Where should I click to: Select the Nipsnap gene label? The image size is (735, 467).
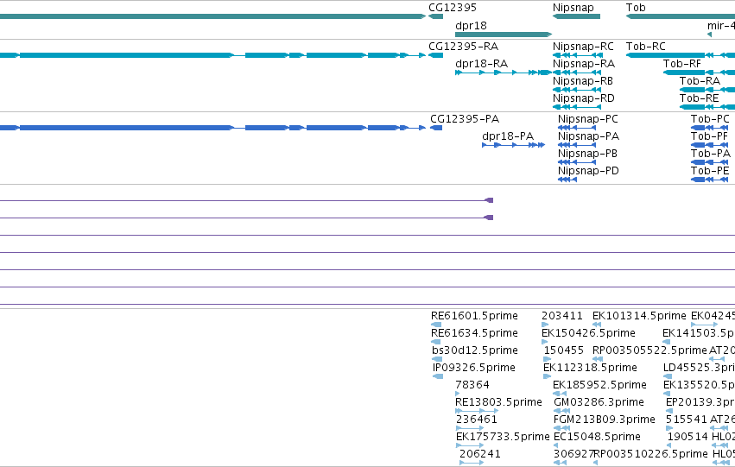[x=573, y=8]
